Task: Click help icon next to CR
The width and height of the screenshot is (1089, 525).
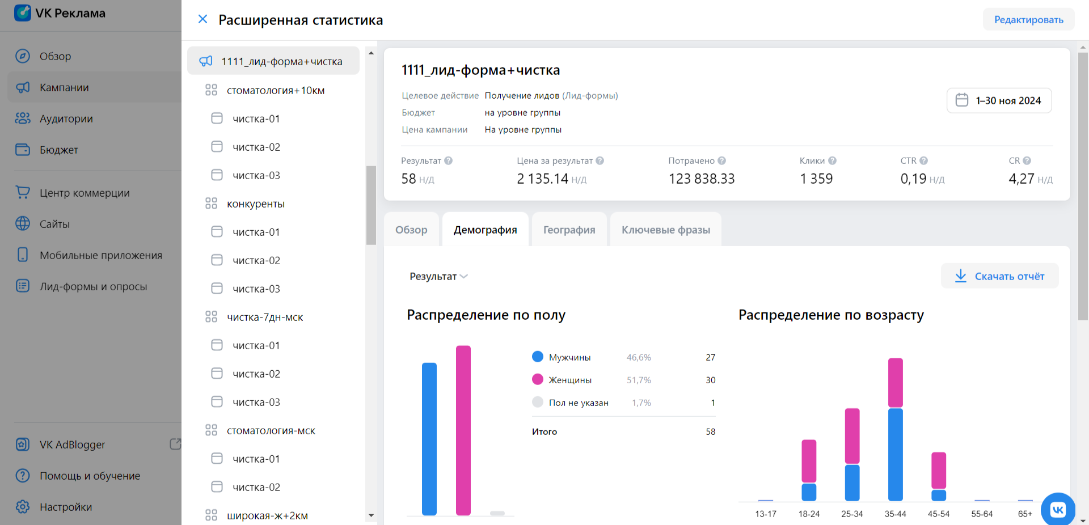Action: coord(1027,160)
